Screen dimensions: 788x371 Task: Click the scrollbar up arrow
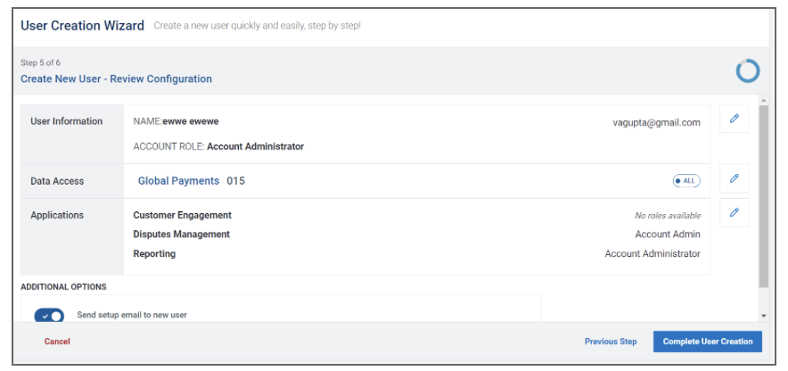point(763,100)
